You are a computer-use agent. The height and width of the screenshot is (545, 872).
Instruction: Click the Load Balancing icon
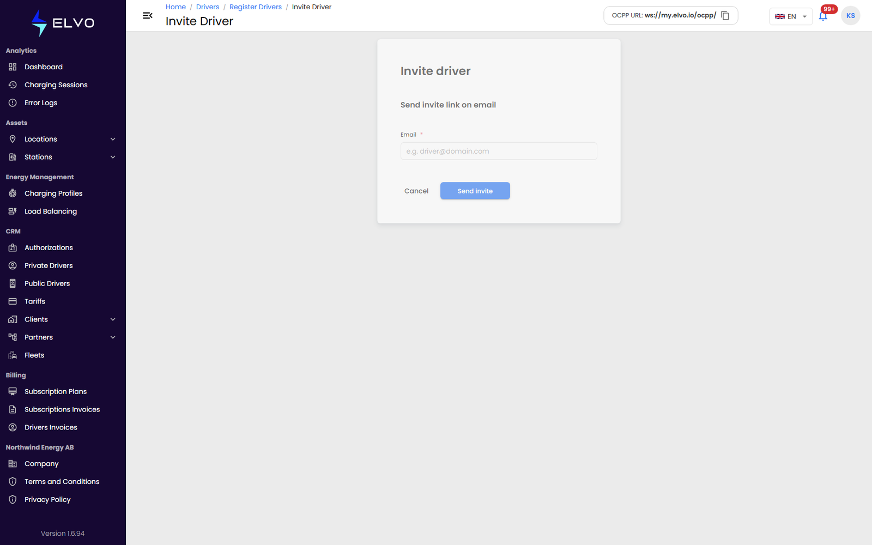[x=13, y=211]
